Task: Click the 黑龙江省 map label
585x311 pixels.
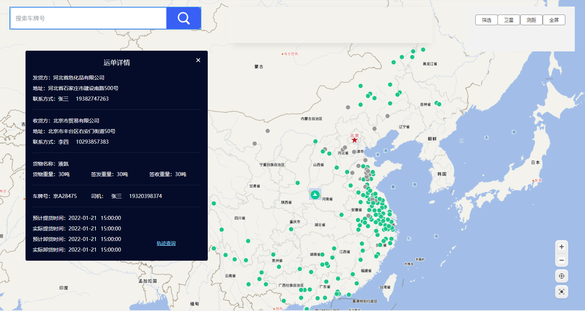Action: click(x=430, y=64)
